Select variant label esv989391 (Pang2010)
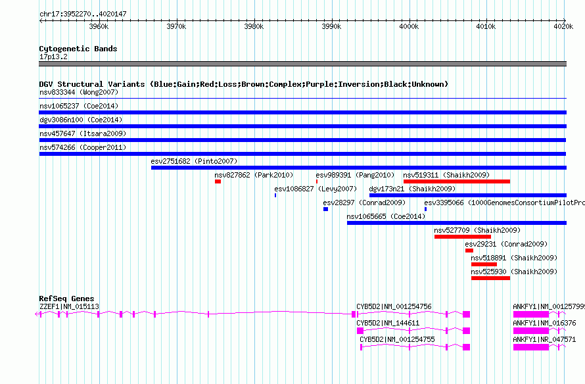The height and width of the screenshot is (384, 585). [355, 175]
